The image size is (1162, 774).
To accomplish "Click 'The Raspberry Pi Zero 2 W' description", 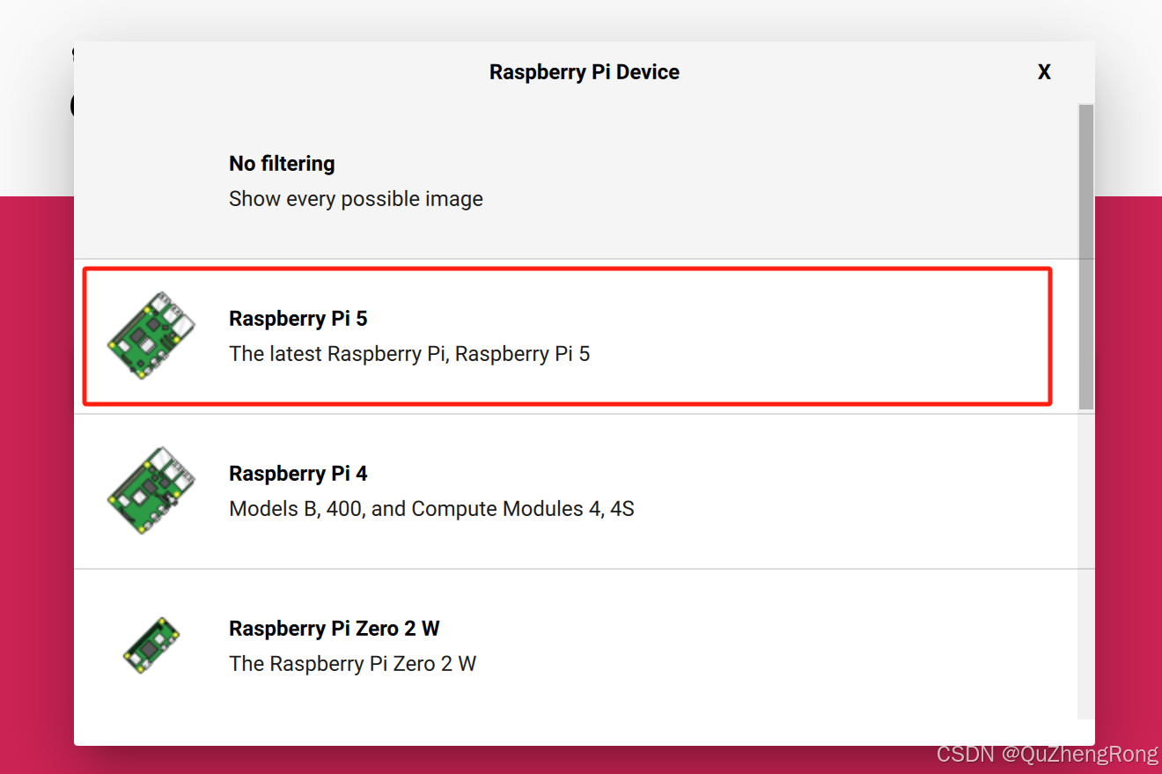I will 352,664.
